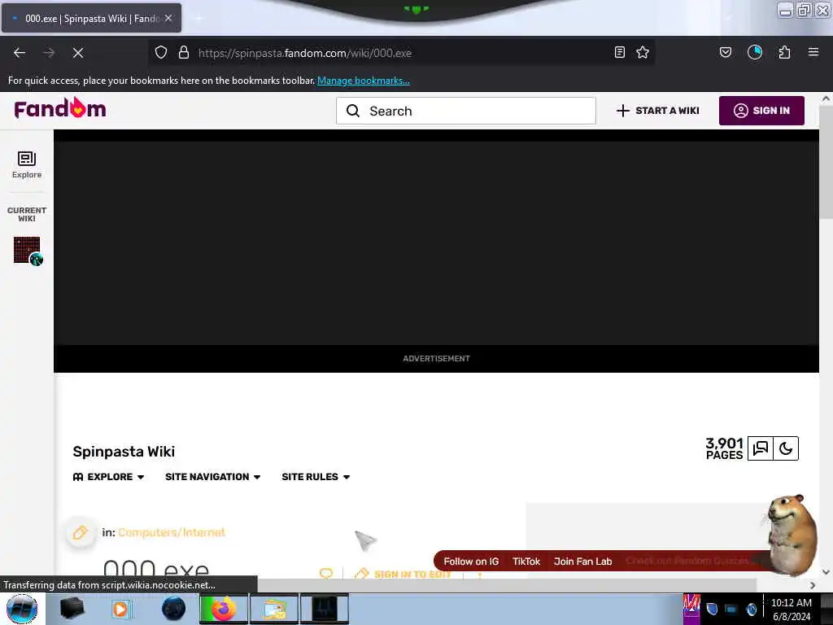
Task: Click the shield icon in system tray
Action: [712, 609]
